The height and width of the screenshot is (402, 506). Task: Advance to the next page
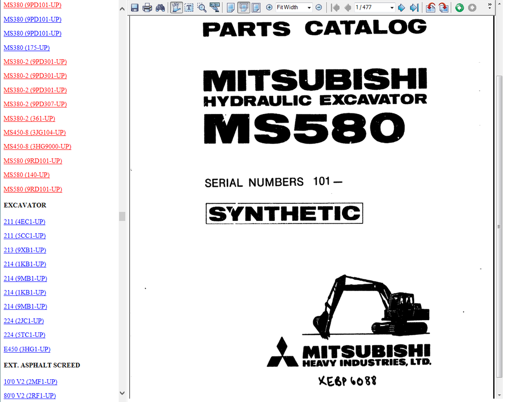(401, 7)
